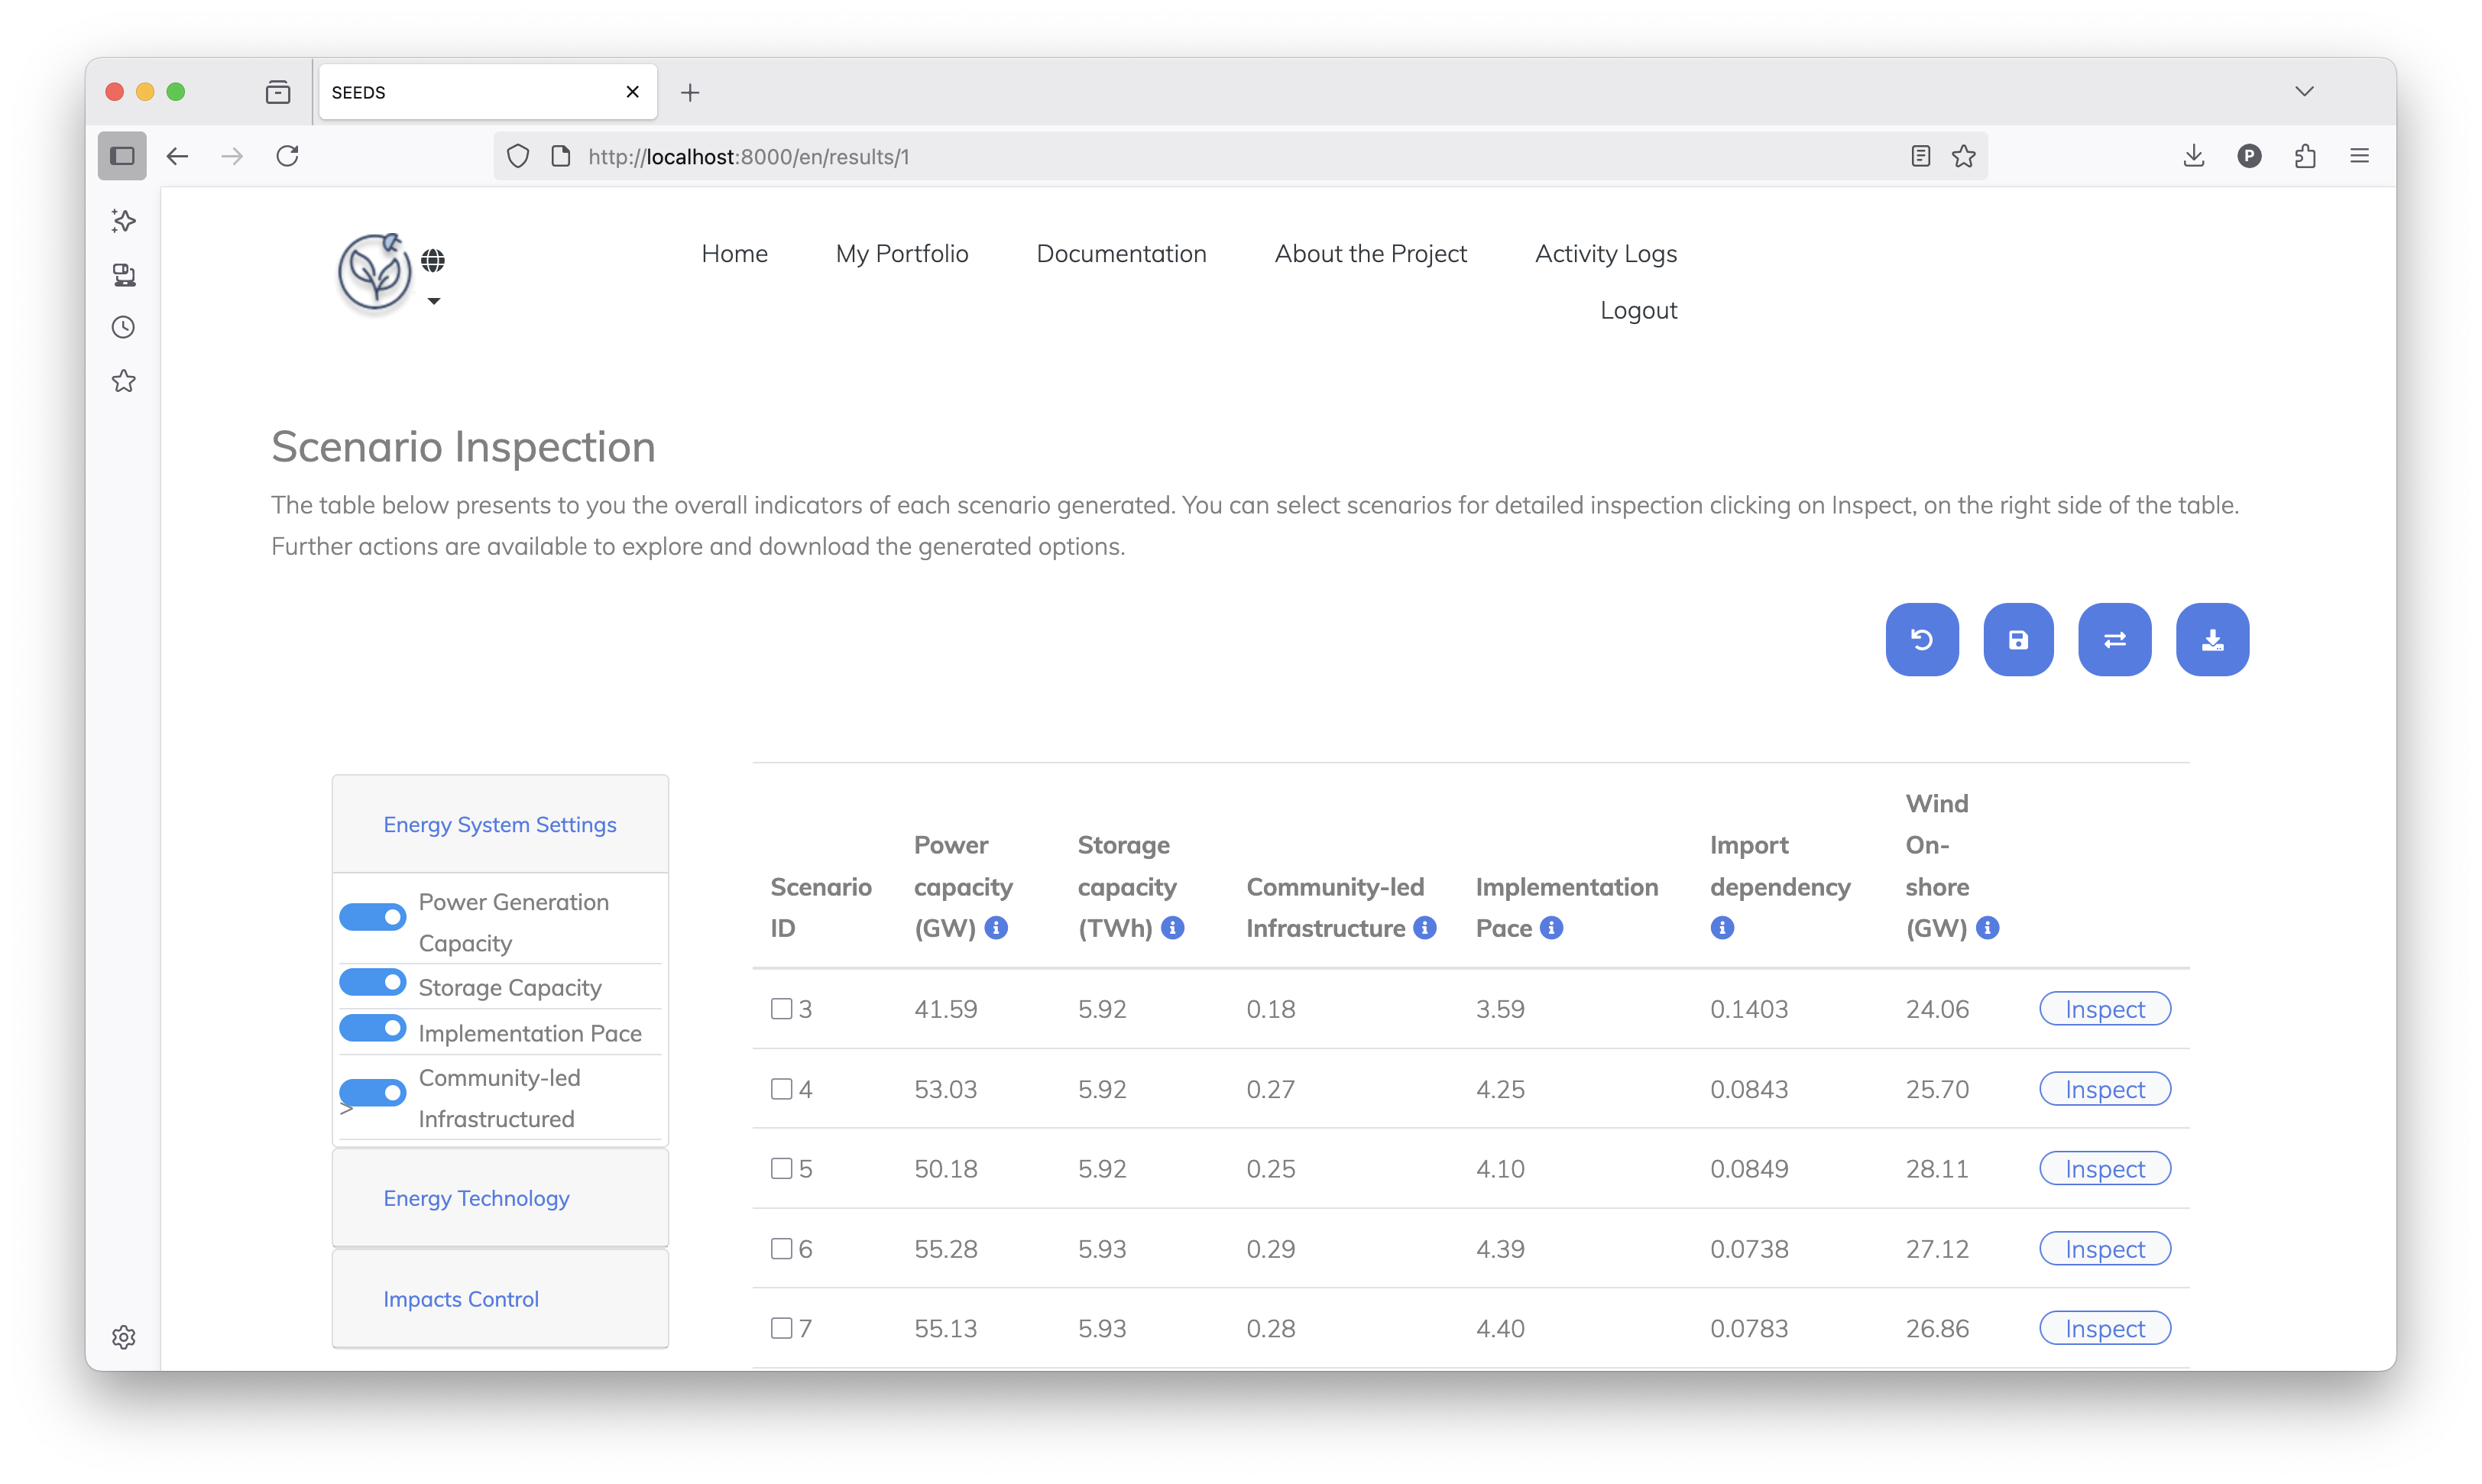Viewport: 2482px width, 1484px height.
Task: Click info icon beside Storage capacity (TWh)
Action: pos(1173,928)
